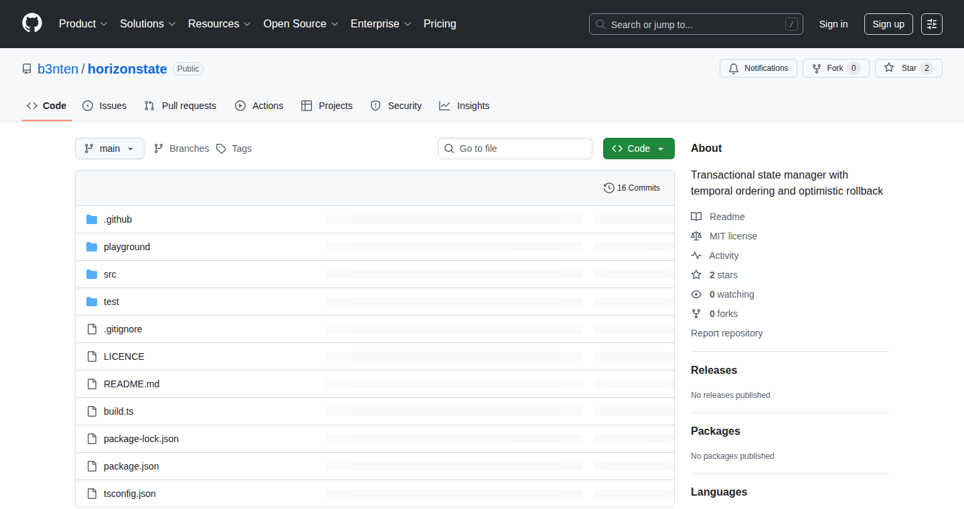
Task: Fork this repository
Action: point(835,68)
